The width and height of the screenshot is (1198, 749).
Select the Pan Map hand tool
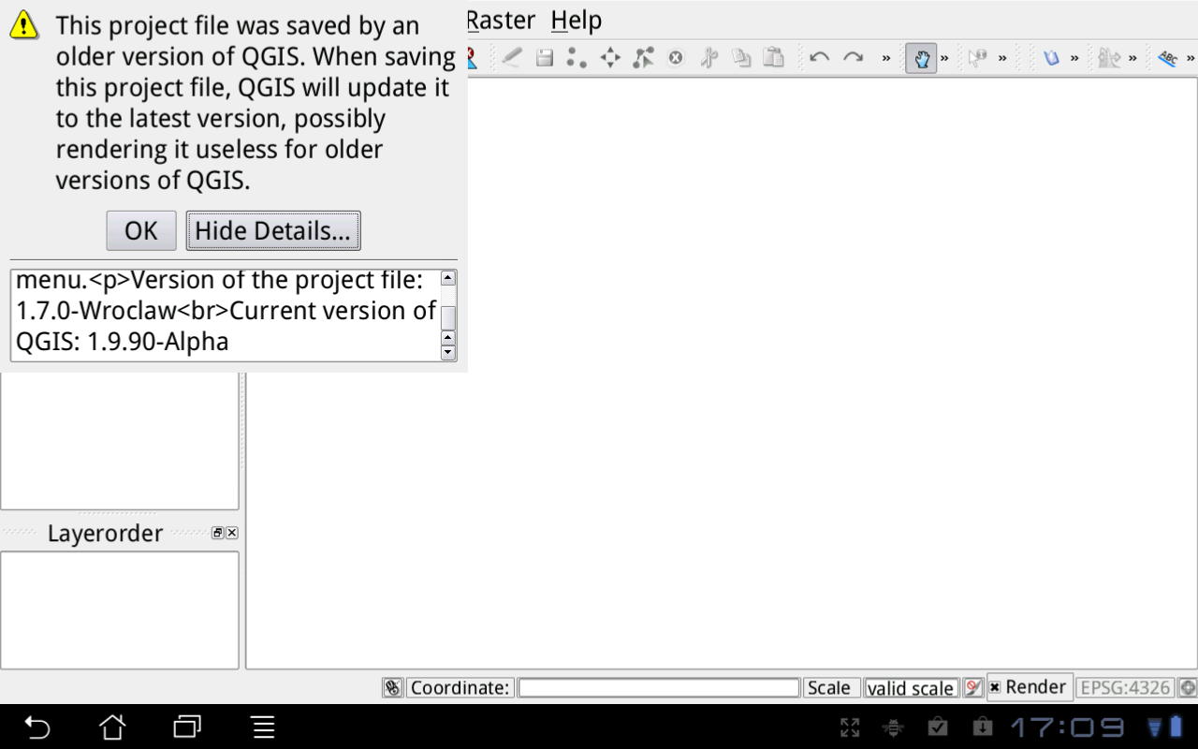(921, 58)
